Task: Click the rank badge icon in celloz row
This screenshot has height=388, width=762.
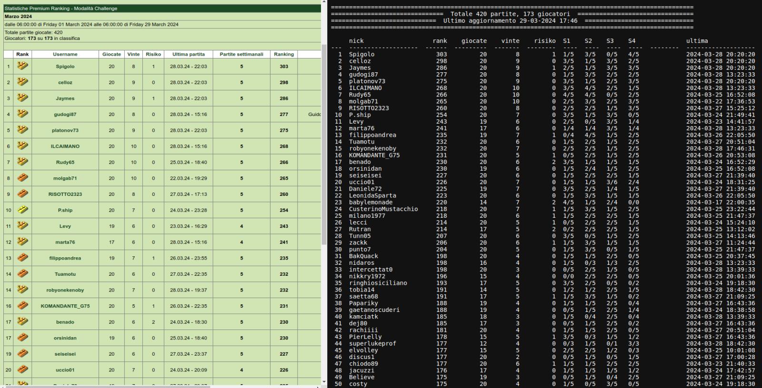Action: (22, 82)
